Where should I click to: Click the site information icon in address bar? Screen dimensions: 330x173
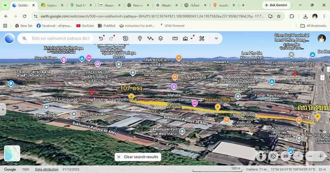36,16
